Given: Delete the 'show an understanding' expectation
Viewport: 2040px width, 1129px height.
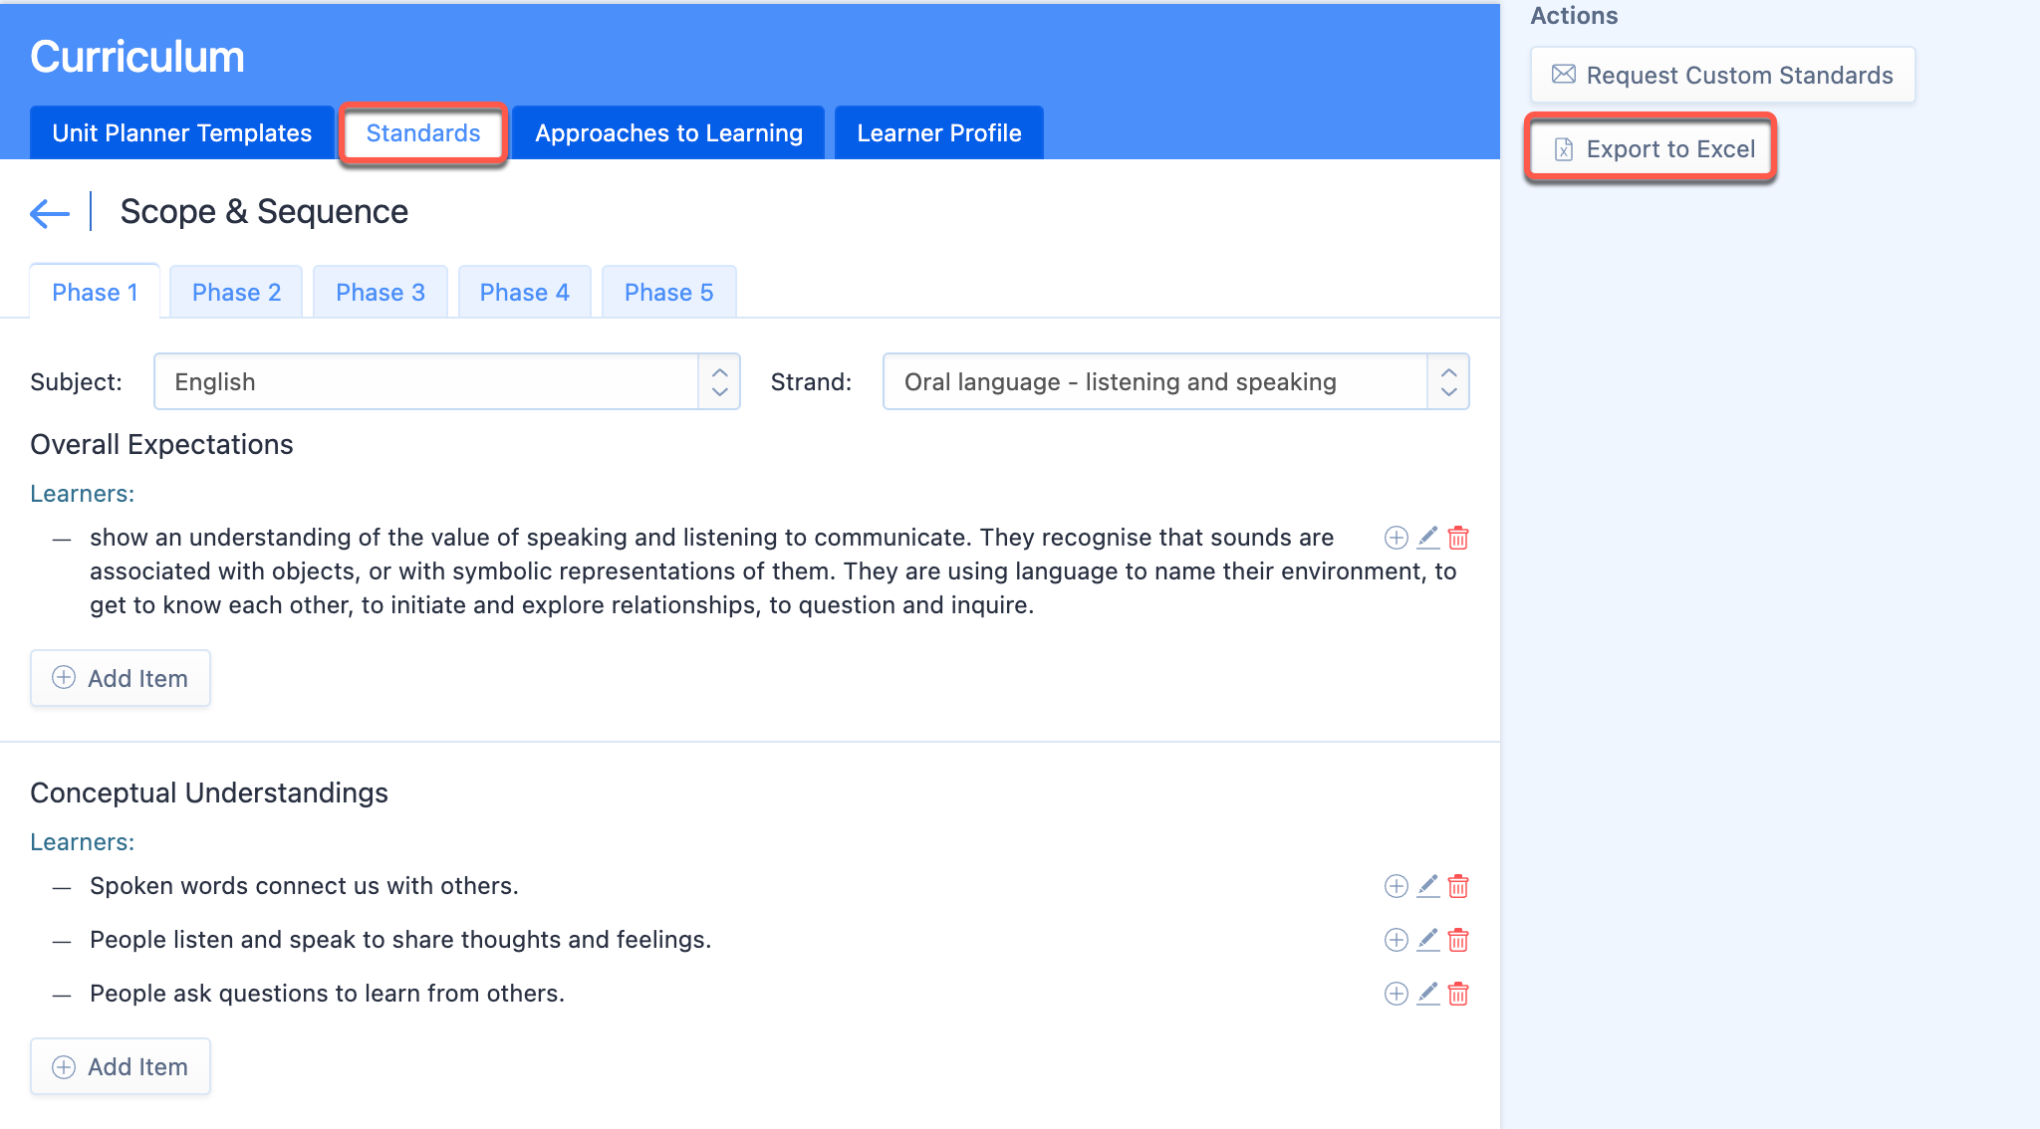Looking at the screenshot, I should (1458, 538).
